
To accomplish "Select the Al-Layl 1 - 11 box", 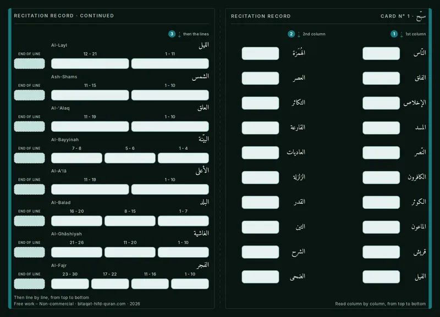I will pos(170,64).
